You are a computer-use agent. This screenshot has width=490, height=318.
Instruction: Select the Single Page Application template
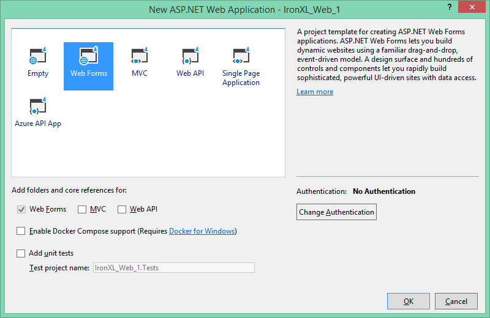pyautogui.click(x=241, y=57)
